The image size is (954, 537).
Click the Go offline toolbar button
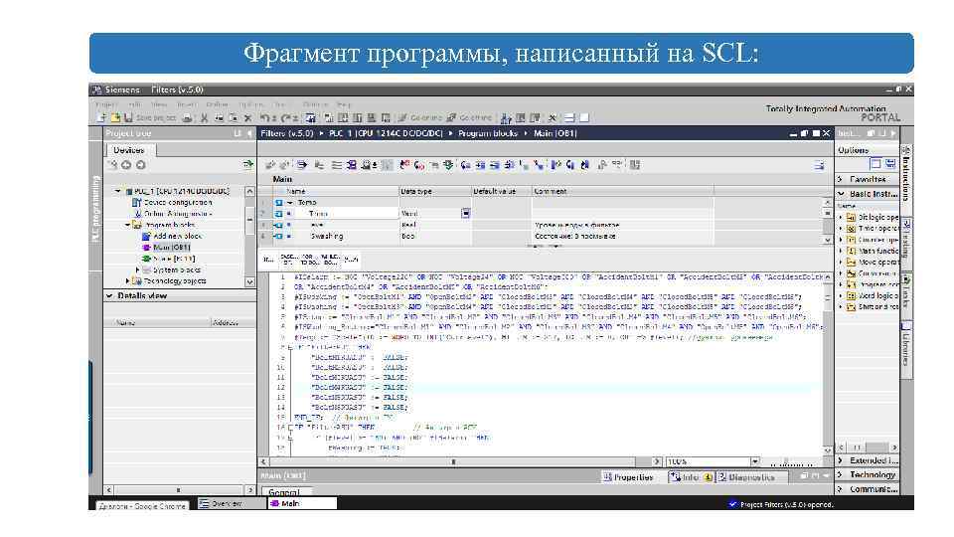[470, 117]
